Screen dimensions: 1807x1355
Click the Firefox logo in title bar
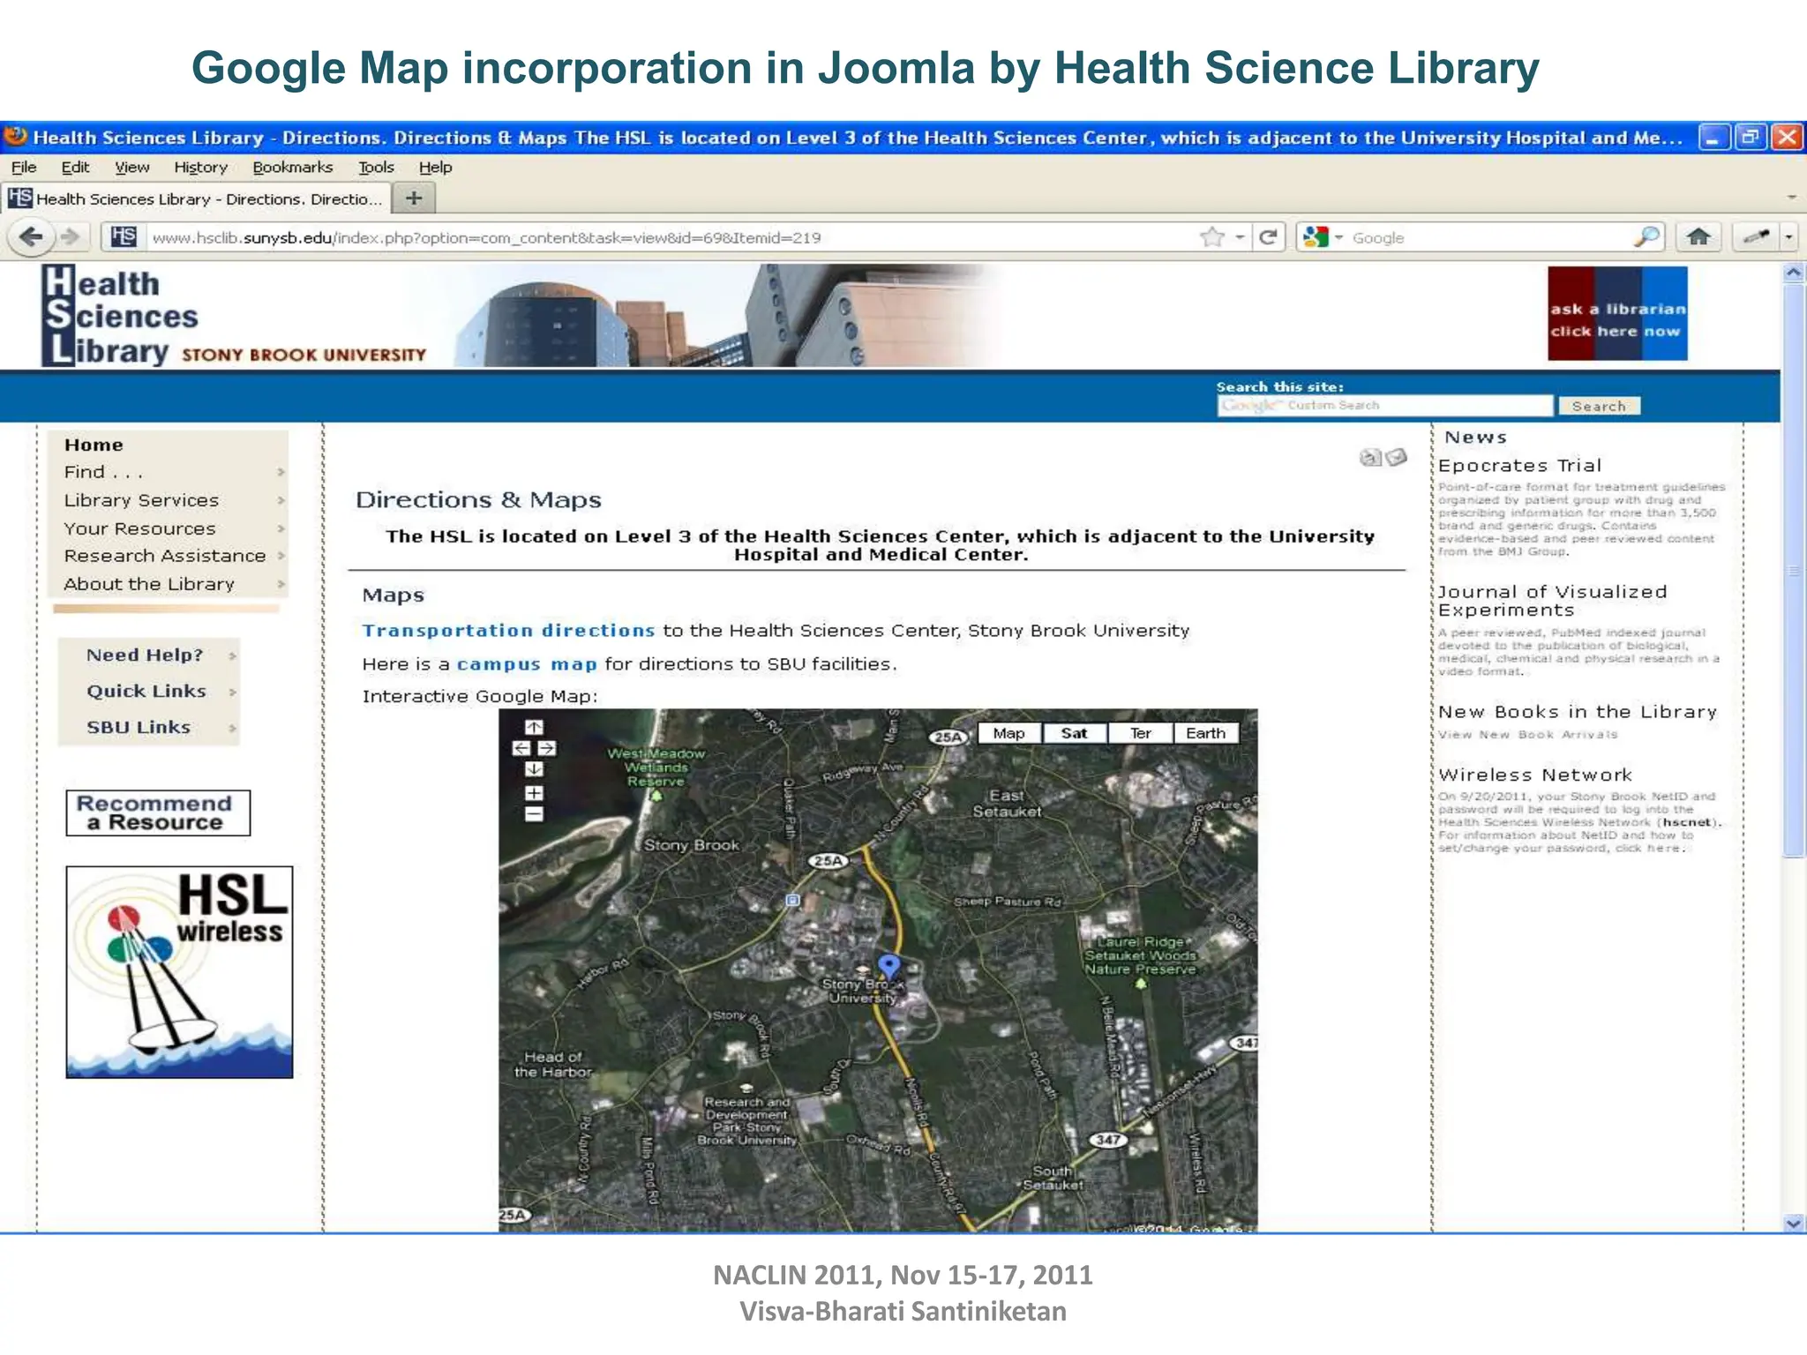pos(16,137)
